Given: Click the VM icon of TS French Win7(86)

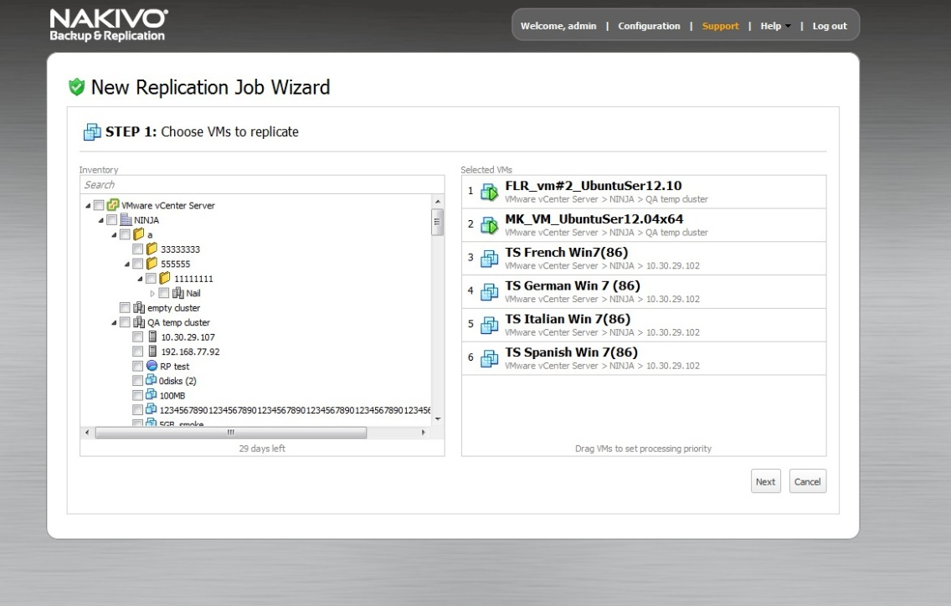Looking at the screenshot, I should click(x=490, y=259).
